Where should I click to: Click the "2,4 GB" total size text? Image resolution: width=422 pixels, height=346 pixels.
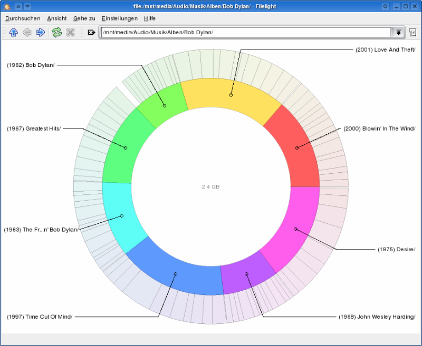pyautogui.click(x=210, y=187)
